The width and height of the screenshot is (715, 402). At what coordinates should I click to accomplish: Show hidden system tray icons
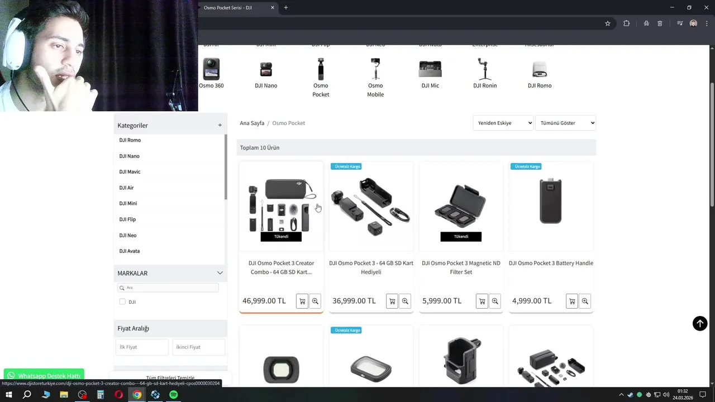point(622,395)
